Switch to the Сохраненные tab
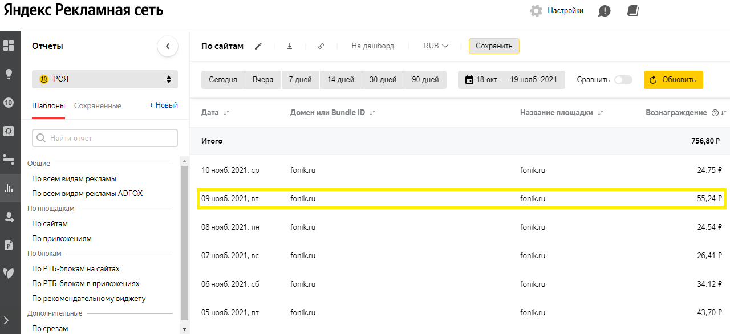This screenshot has height=334, width=730. [x=98, y=105]
